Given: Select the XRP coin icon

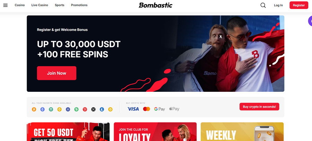Looking at the screenshot, I should pyautogui.click(x=93, y=109).
